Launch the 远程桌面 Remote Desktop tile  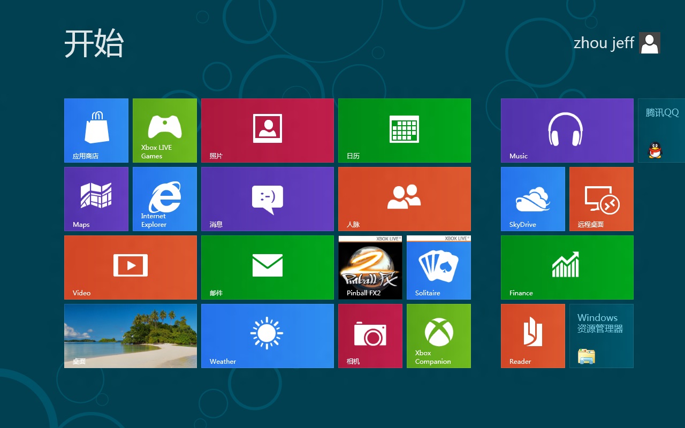(602, 199)
